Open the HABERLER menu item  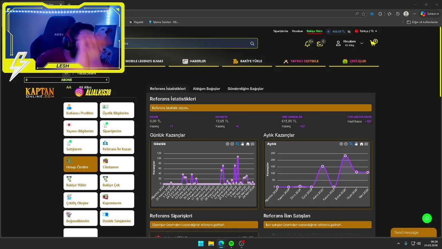(194, 61)
